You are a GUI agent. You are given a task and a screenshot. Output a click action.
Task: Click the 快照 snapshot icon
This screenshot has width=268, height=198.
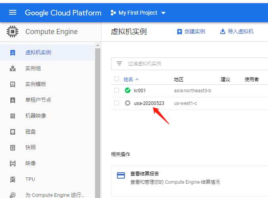[13, 147]
